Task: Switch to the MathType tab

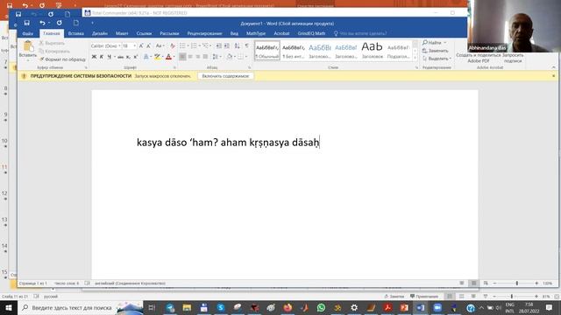Action: pos(256,33)
